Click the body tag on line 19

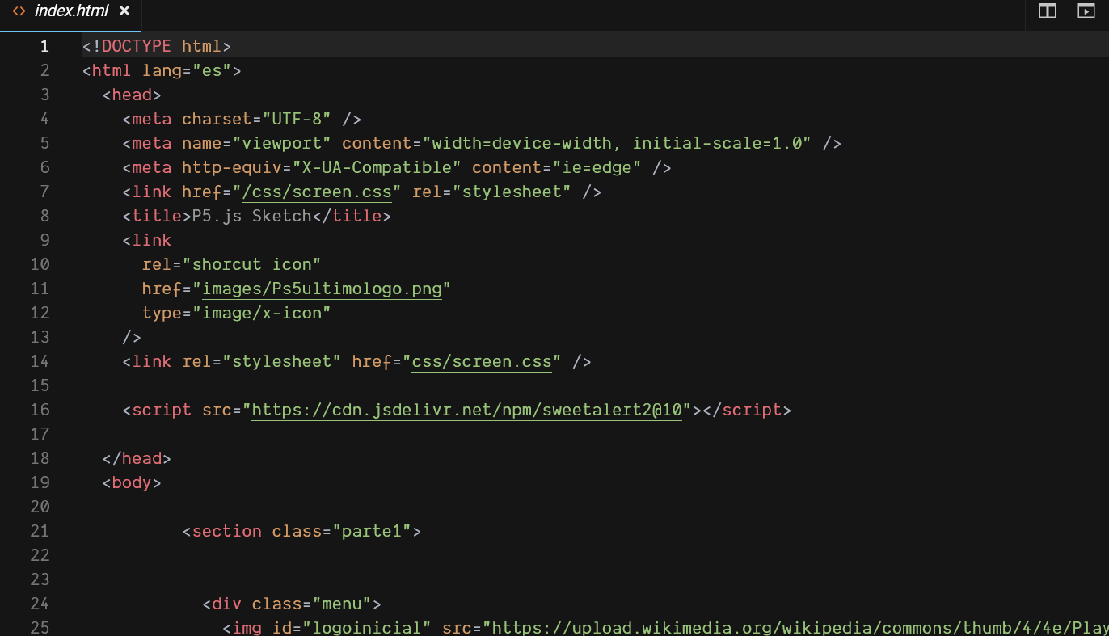coord(132,482)
